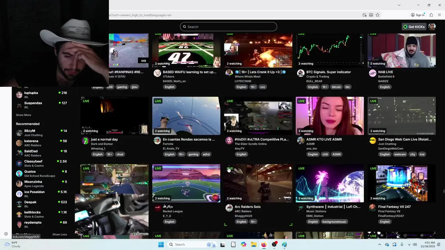Image resolution: width=445 pixels, height=250 pixels.
Task: Open the list all tabs chevron
Action: point(399,5)
